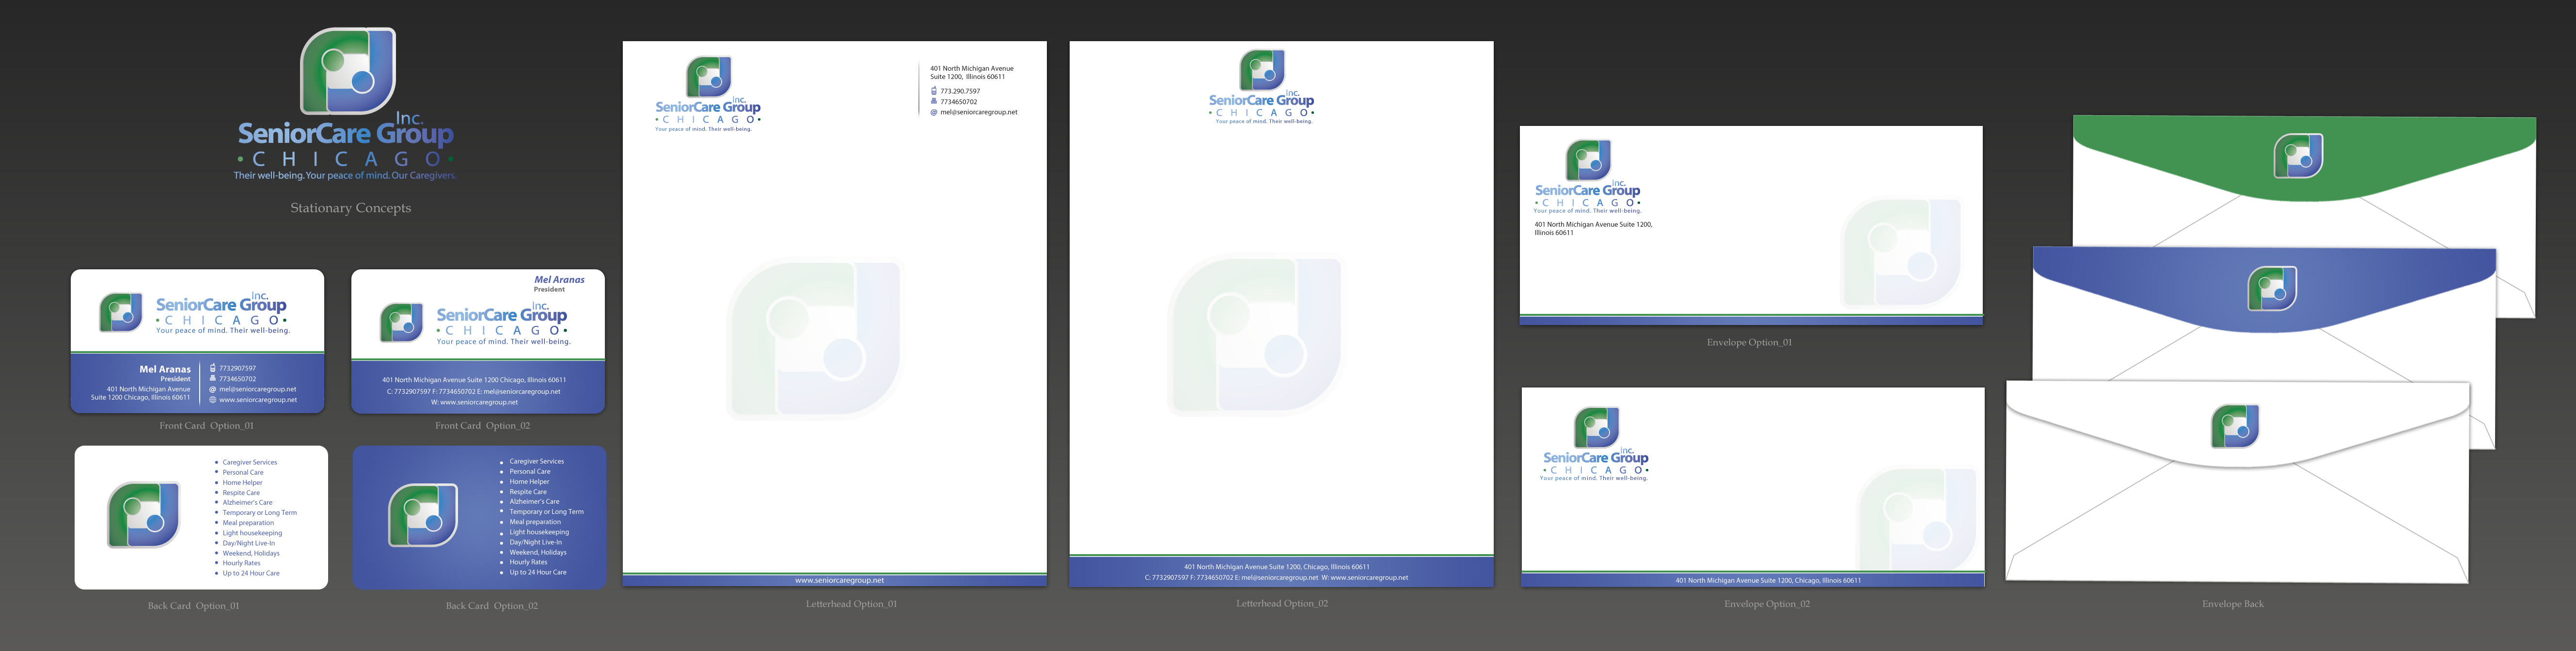Viewport: 2576px width, 651px height.
Task: Click www.seniorcaregroup.net footer on Letterhead Option_01
Action: tap(839, 580)
